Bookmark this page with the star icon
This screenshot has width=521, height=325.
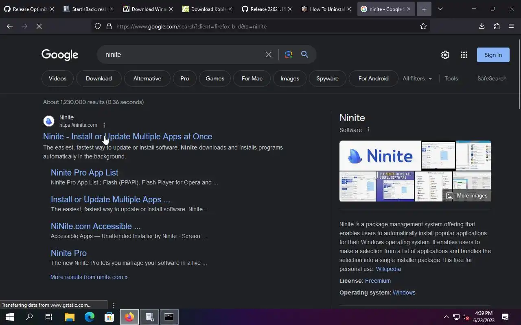point(423,26)
